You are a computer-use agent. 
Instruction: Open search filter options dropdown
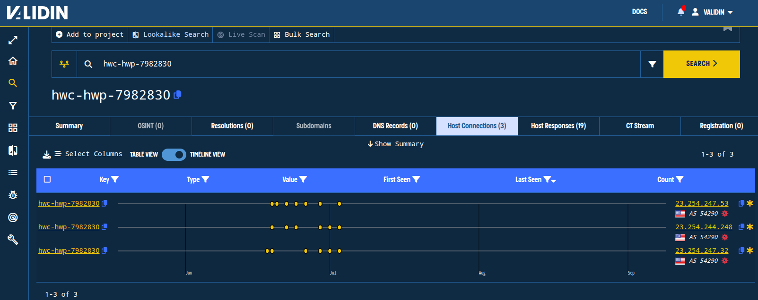(x=652, y=64)
